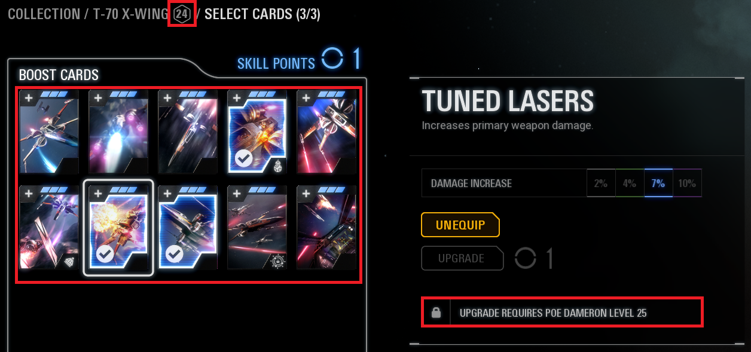Click the skill point cost icon beside Upgrade

coord(525,258)
